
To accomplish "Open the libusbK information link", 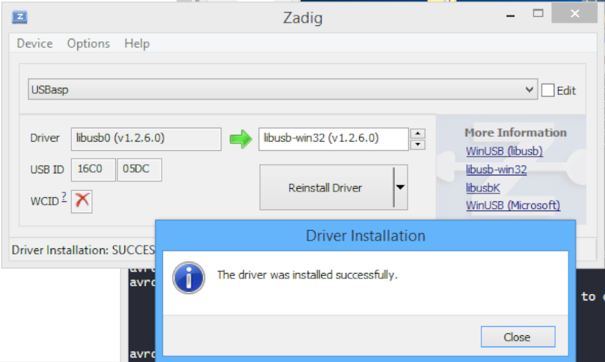I will pos(483,188).
